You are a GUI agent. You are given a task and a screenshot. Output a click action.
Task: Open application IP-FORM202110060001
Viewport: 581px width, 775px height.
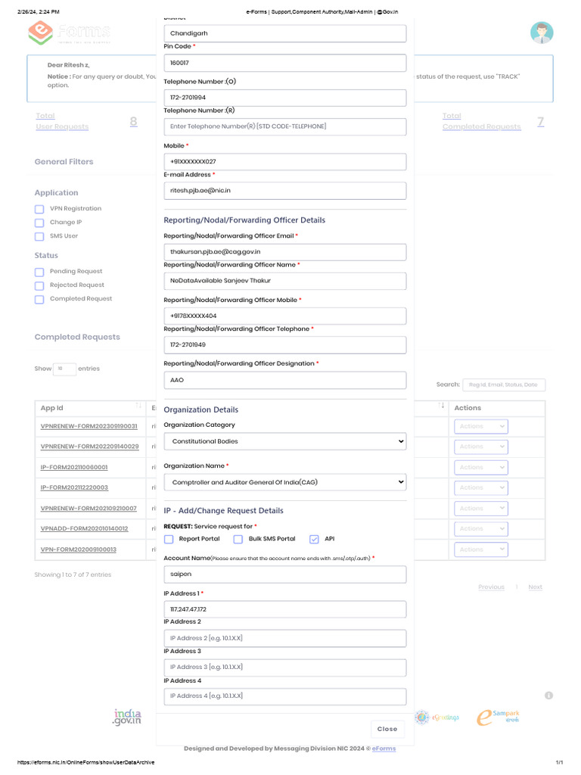coord(74,468)
